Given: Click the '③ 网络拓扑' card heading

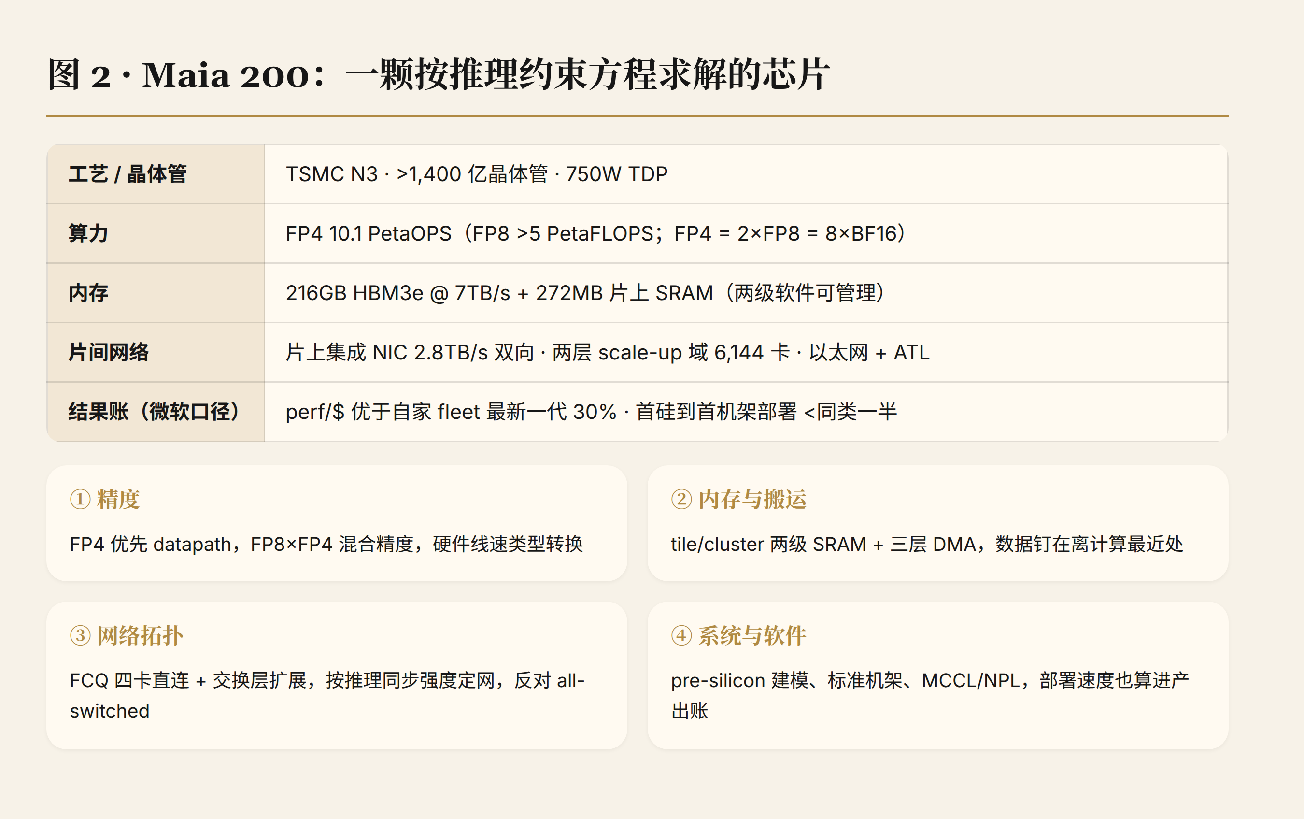Looking at the screenshot, I should pyautogui.click(x=127, y=635).
